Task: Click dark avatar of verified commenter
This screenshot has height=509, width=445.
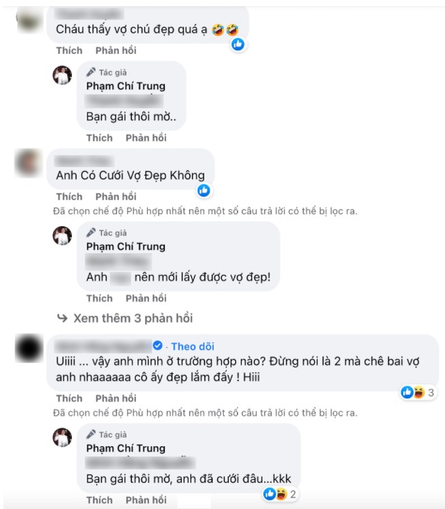Action: [x=29, y=348]
